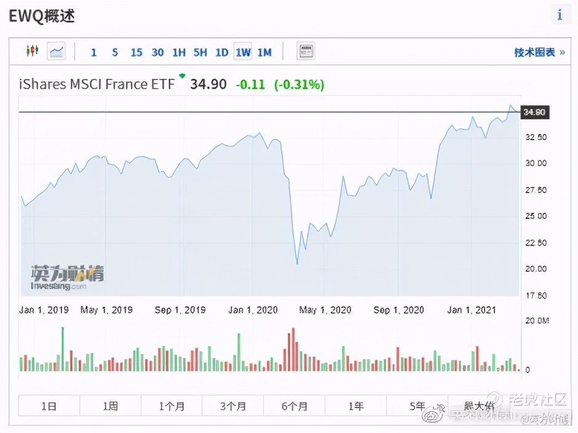Switch to candlestick chart type
The height and width of the screenshot is (433, 578).
click(x=32, y=52)
